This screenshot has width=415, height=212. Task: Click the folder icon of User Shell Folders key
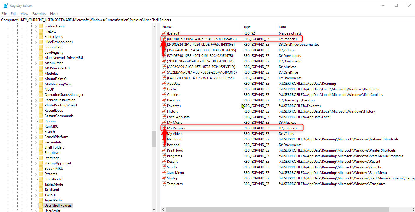[x=41, y=206]
